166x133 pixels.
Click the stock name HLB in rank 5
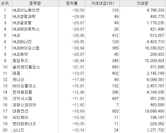tap(16, 35)
